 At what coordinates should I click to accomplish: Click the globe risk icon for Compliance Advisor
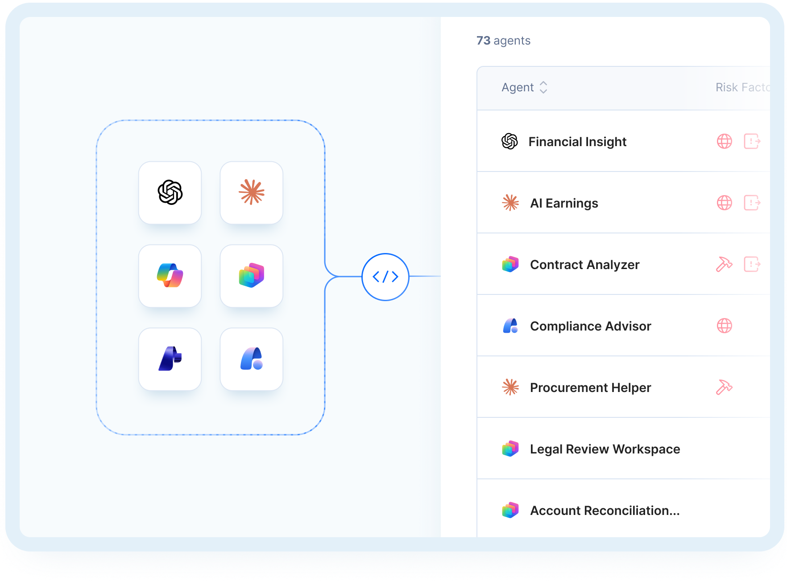pyautogui.click(x=725, y=326)
